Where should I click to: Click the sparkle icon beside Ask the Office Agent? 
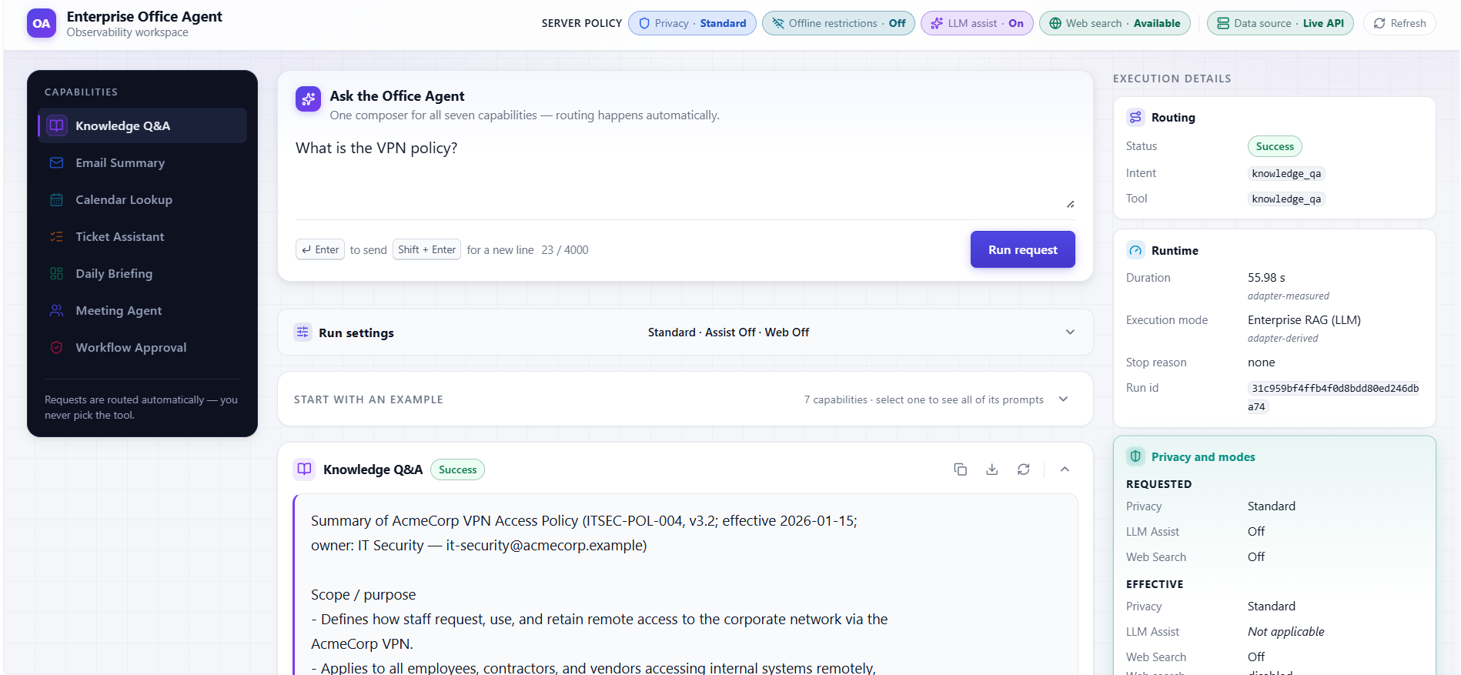[308, 99]
